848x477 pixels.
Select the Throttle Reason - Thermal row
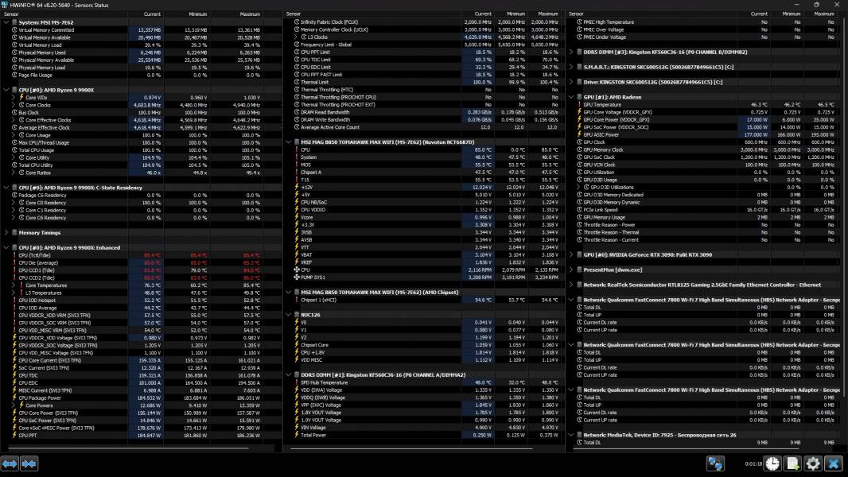(707, 232)
